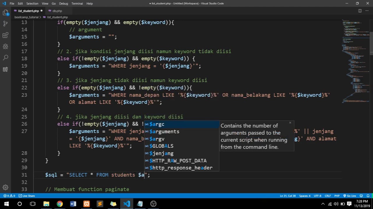Switch to db.php tab
The width and height of the screenshot is (373, 209).
57,11
